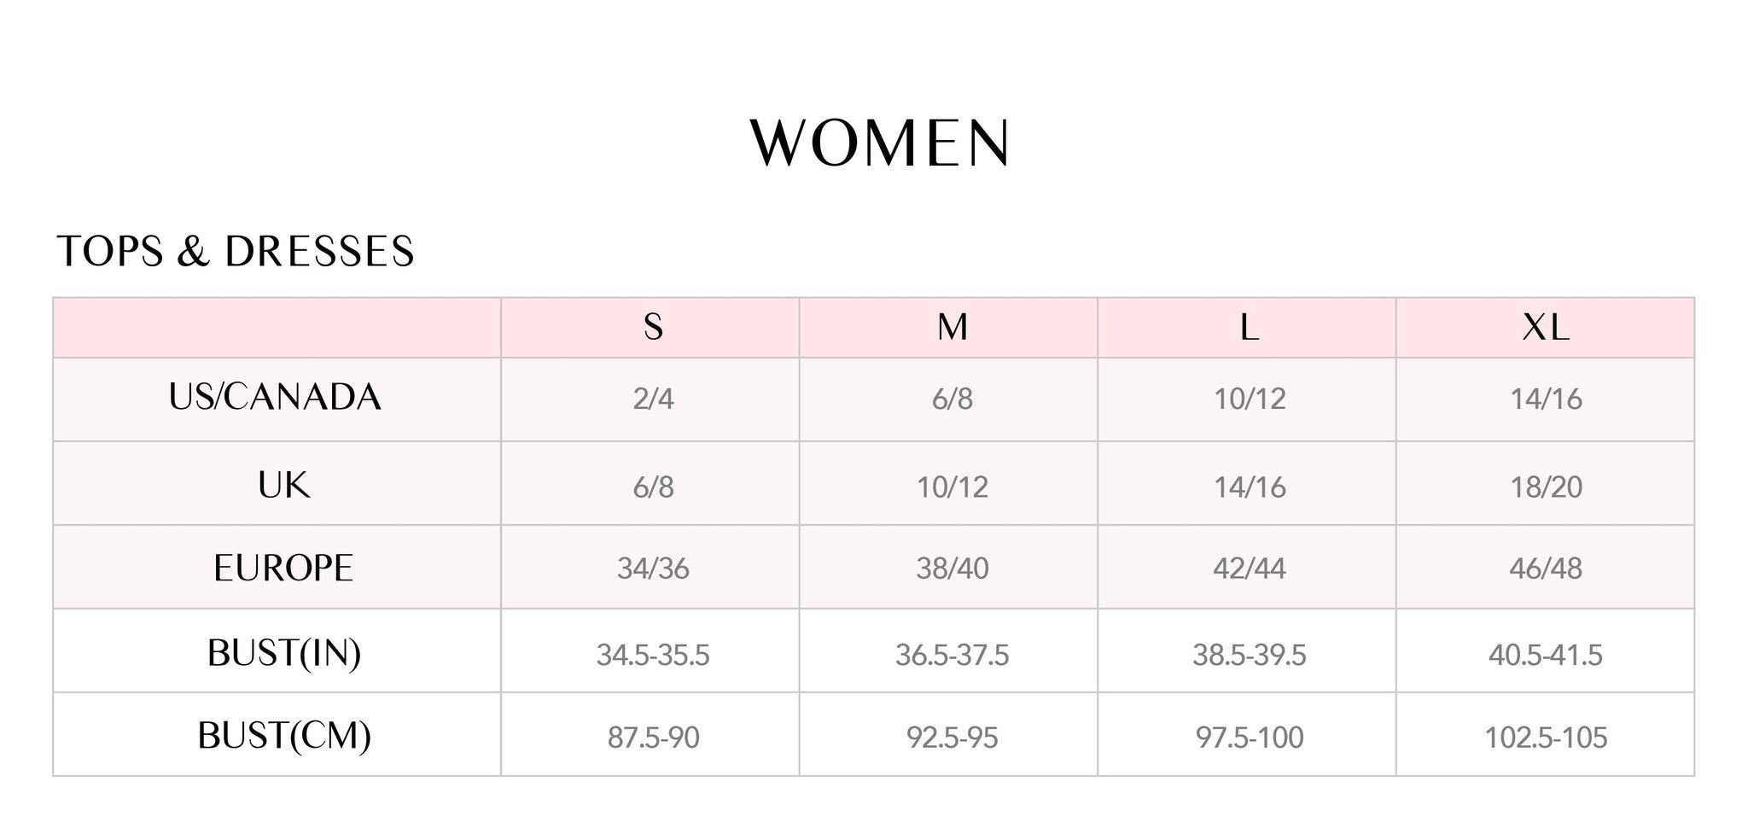
Task: Select the UK size 18/20 cell
Action: click(x=1546, y=487)
